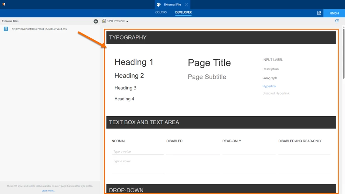Screen dimensions: 345x194
Task: Close the External File tab
Action: point(186,5)
